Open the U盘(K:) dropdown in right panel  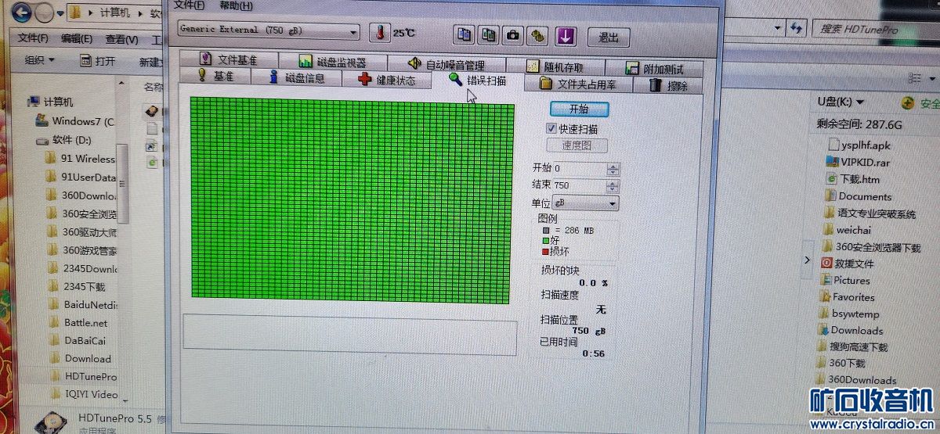pyautogui.click(x=841, y=102)
